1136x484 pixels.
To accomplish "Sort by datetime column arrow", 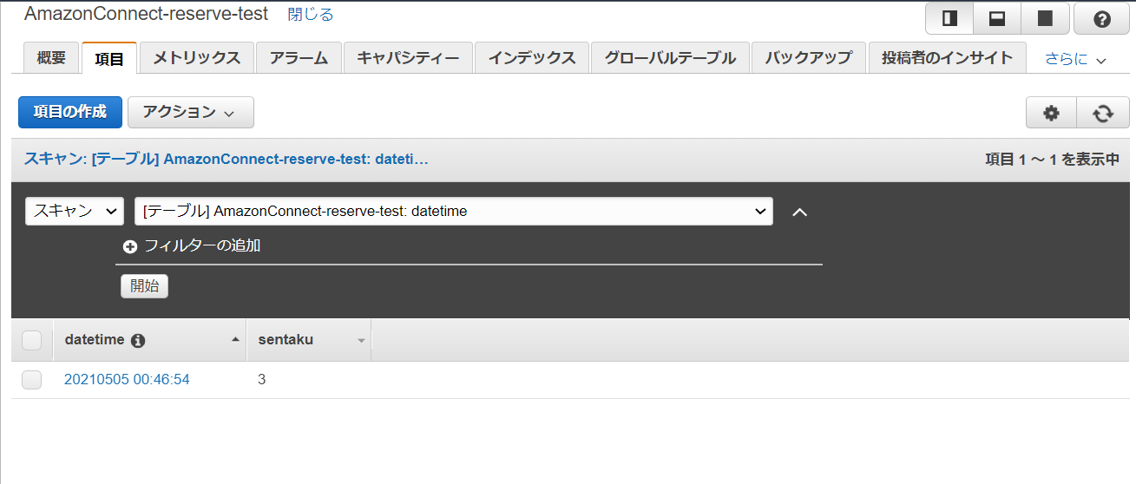I will (x=235, y=340).
